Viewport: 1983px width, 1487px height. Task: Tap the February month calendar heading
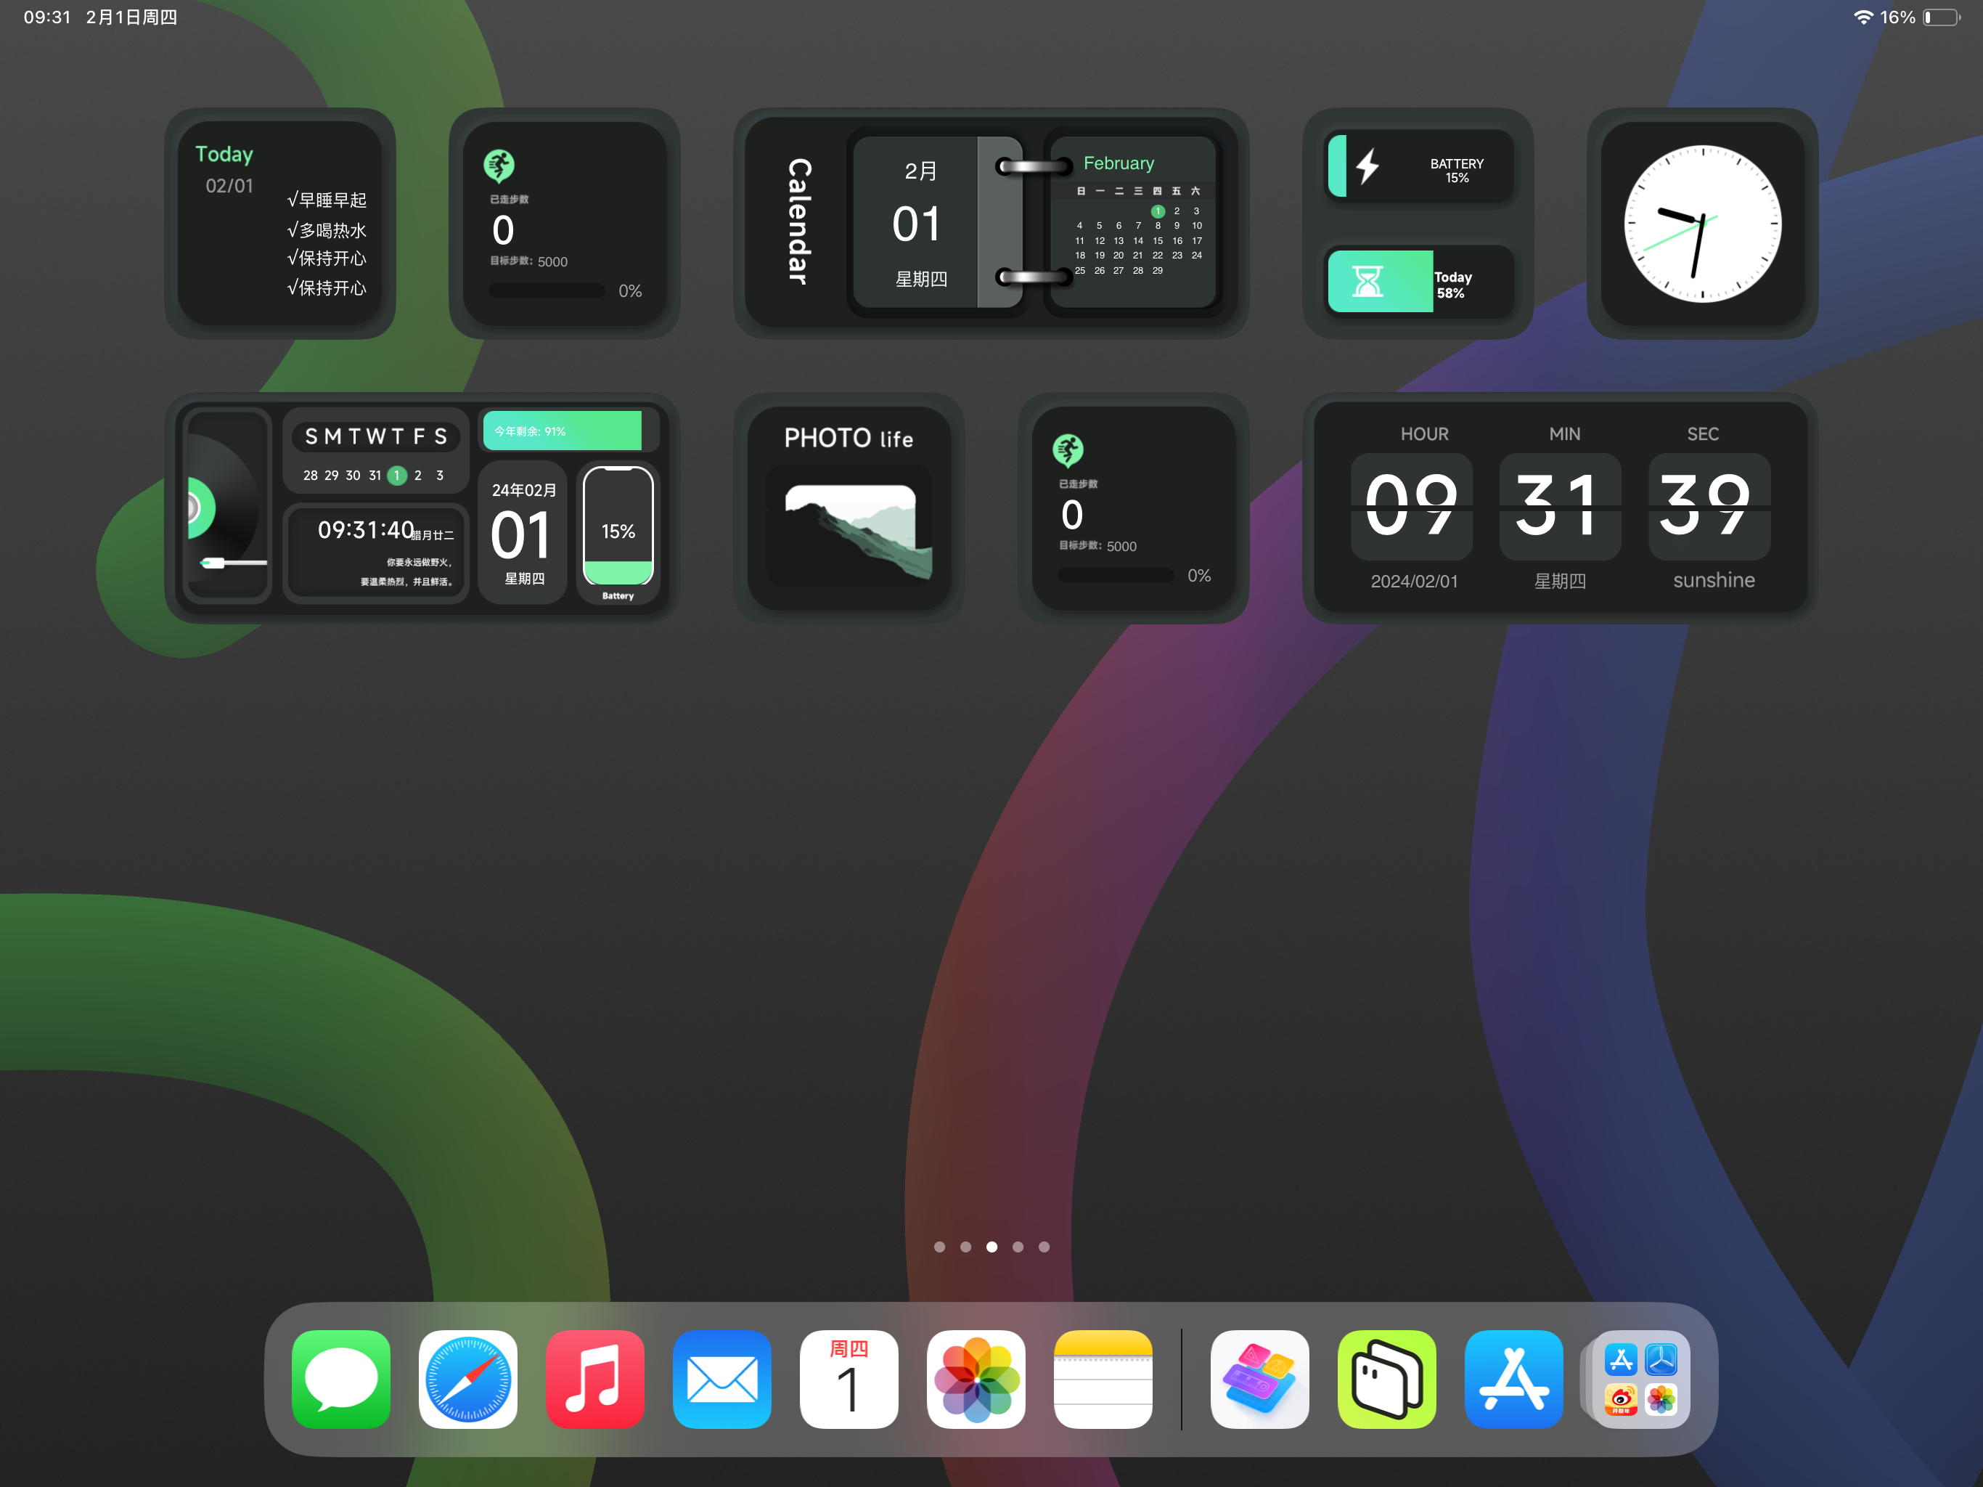pyautogui.click(x=1118, y=163)
